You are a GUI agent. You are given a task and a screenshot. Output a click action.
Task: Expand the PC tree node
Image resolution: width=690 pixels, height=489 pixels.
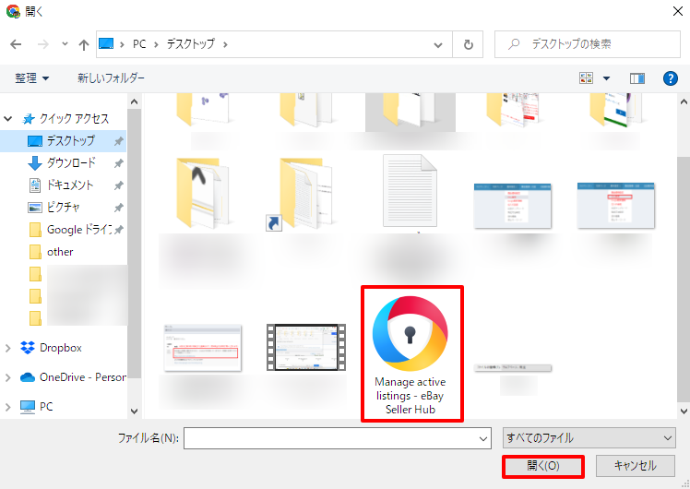tap(8, 407)
